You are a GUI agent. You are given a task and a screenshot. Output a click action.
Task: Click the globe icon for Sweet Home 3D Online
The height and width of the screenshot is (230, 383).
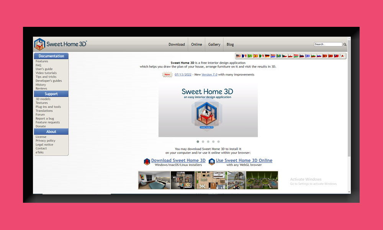(x=212, y=161)
